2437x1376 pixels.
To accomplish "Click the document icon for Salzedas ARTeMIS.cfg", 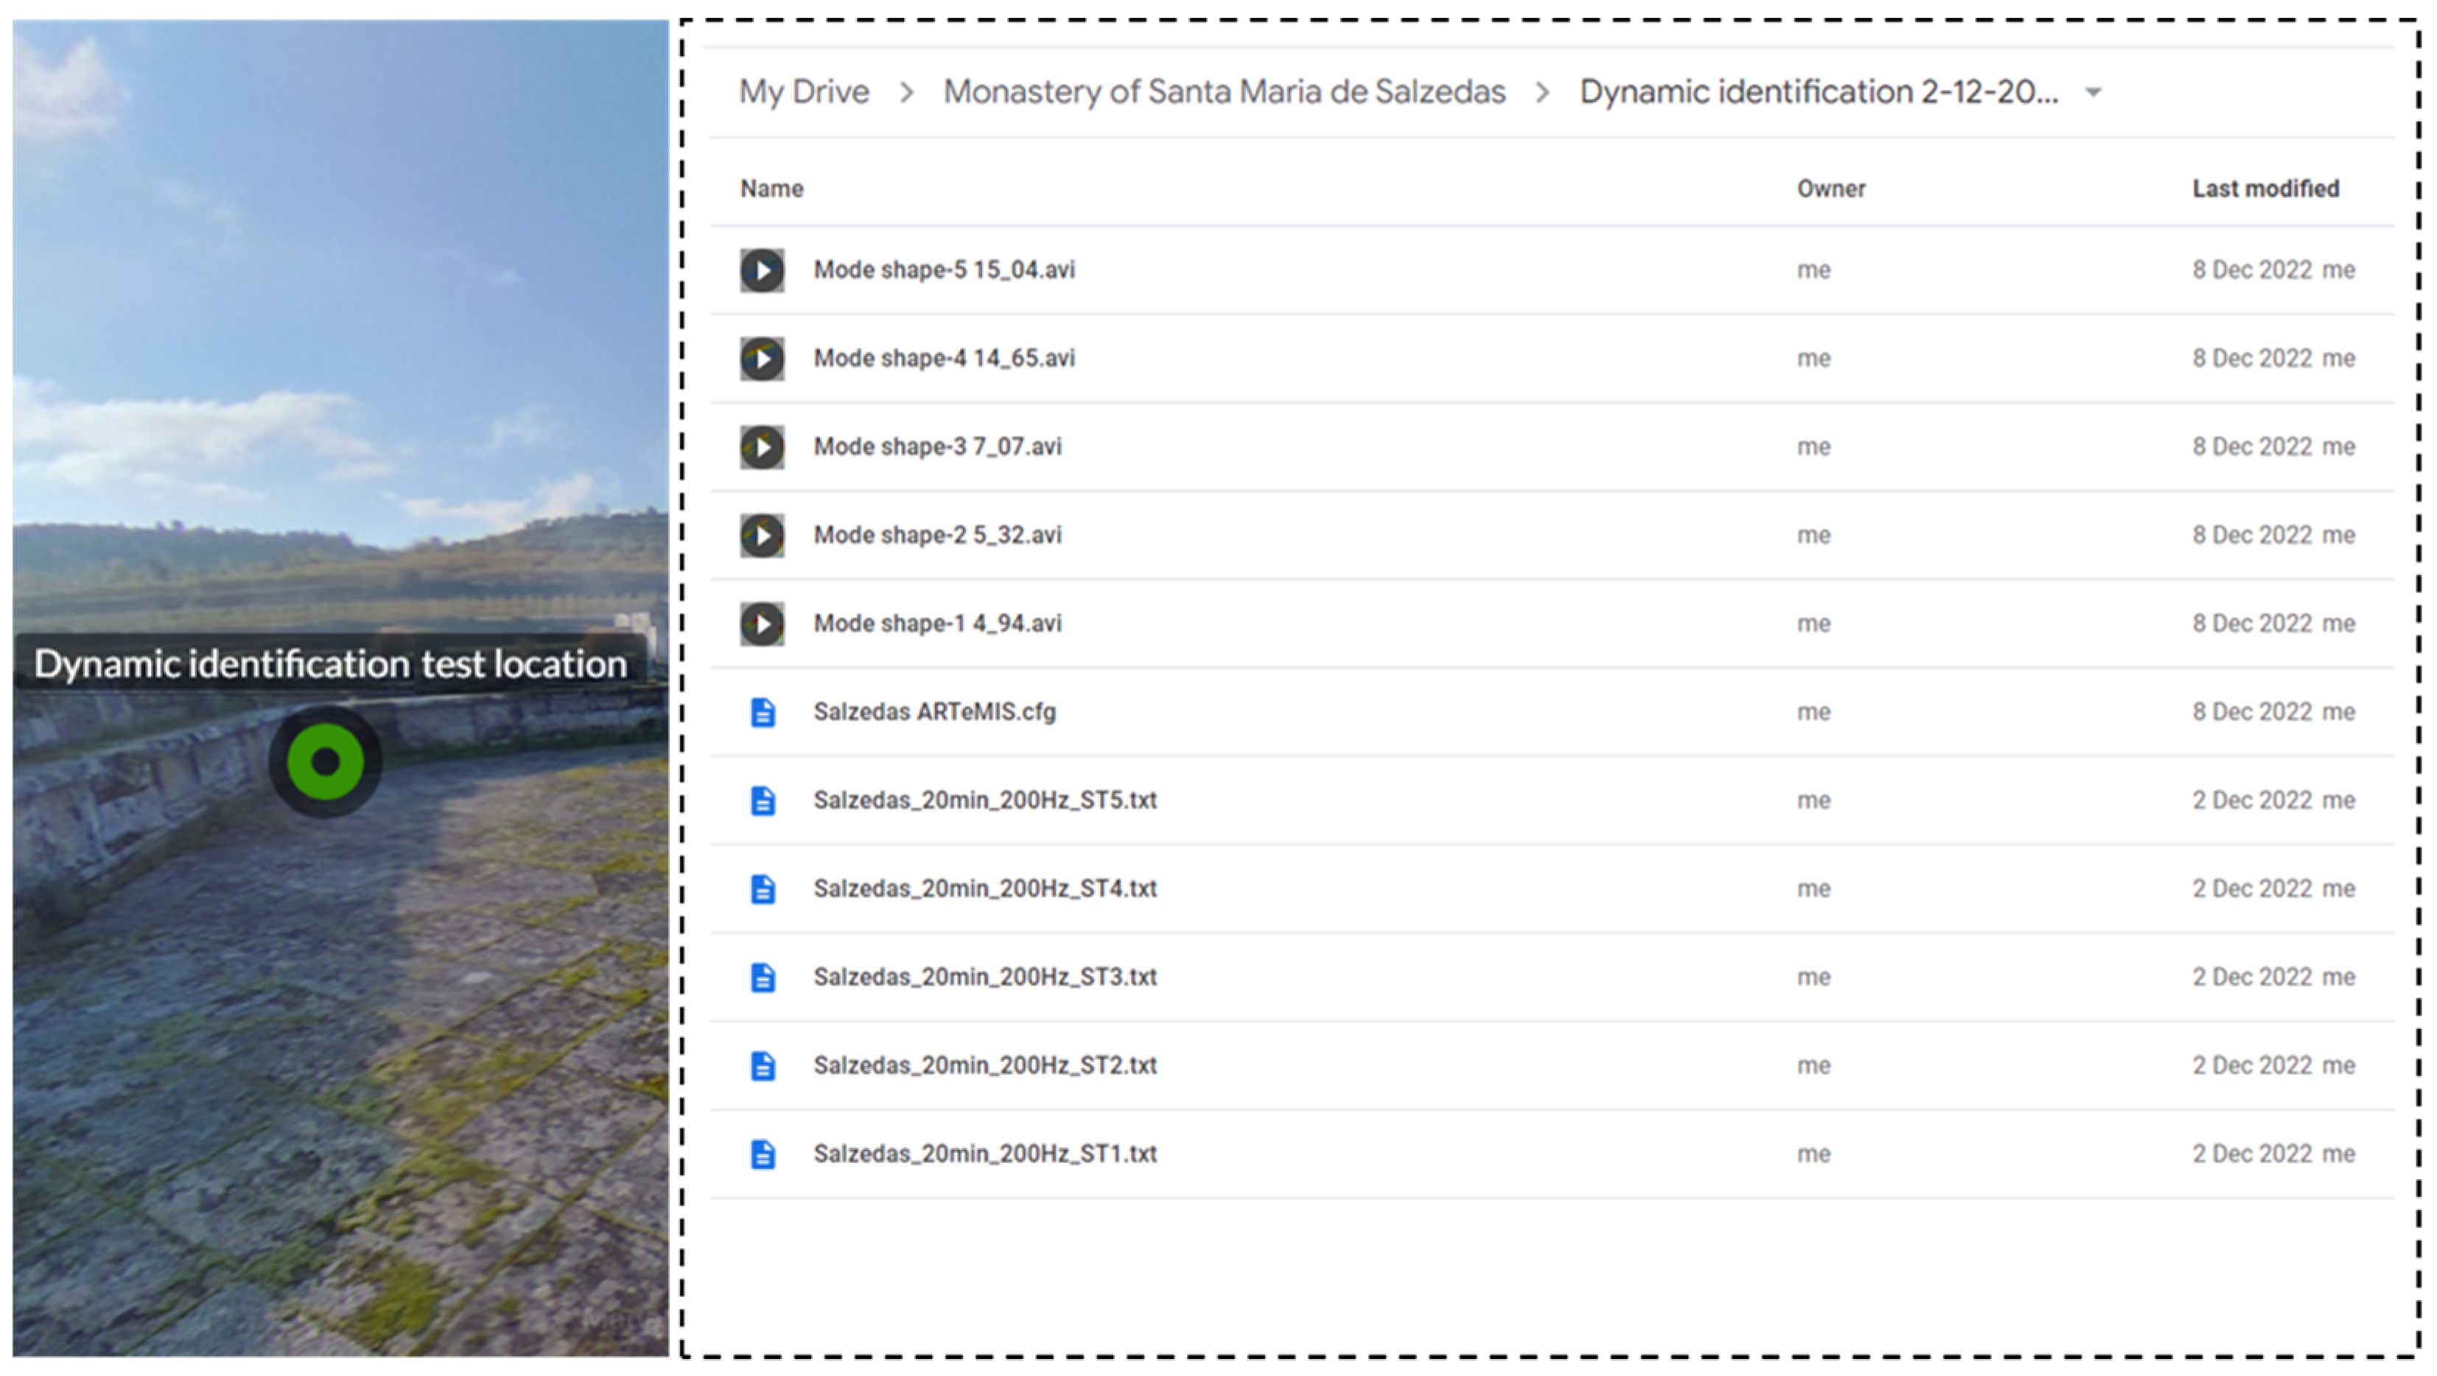I will click(x=762, y=712).
